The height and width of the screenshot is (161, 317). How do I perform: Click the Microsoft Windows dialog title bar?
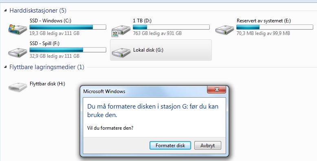tap(145, 91)
